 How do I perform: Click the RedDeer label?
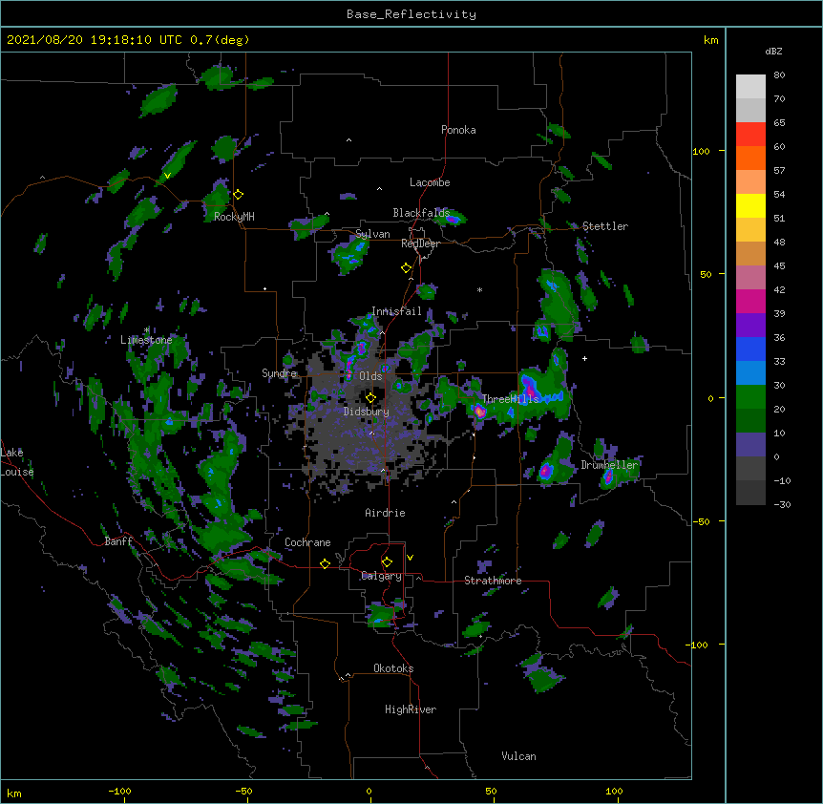pyautogui.click(x=420, y=243)
